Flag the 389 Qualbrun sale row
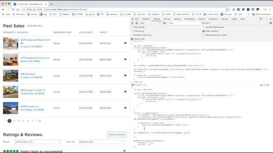The width and height of the screenshot is (273, 153). pos(125,76)
